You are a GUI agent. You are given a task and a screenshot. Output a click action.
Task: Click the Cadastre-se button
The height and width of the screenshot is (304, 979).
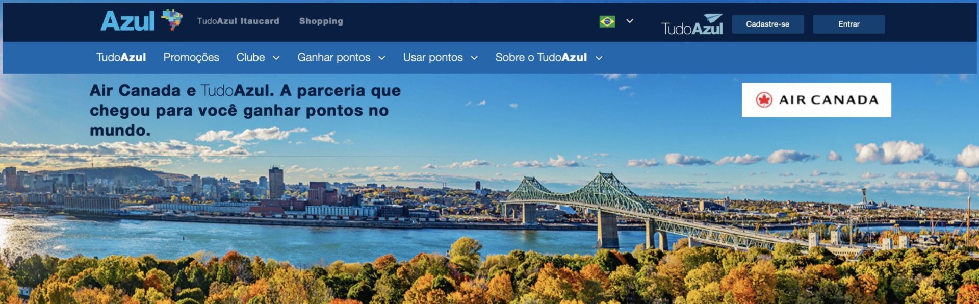[767, 24]
